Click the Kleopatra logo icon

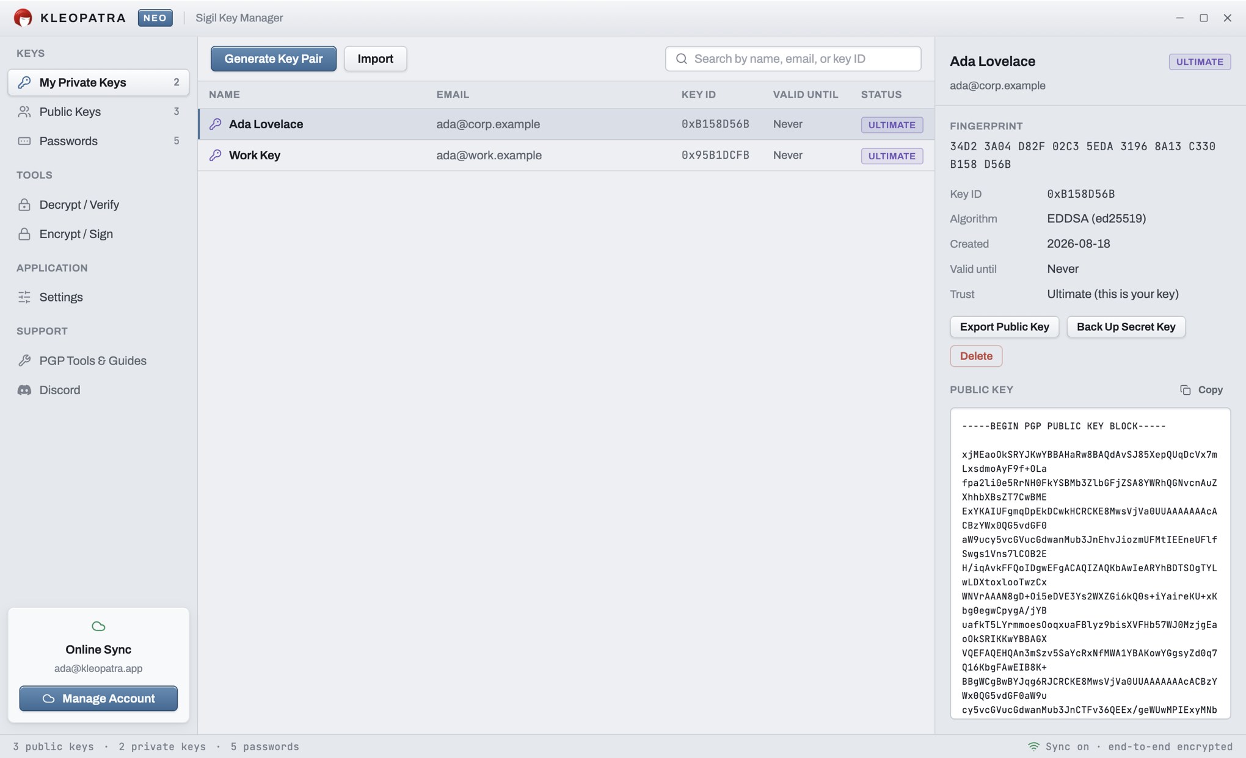[23, 18]
